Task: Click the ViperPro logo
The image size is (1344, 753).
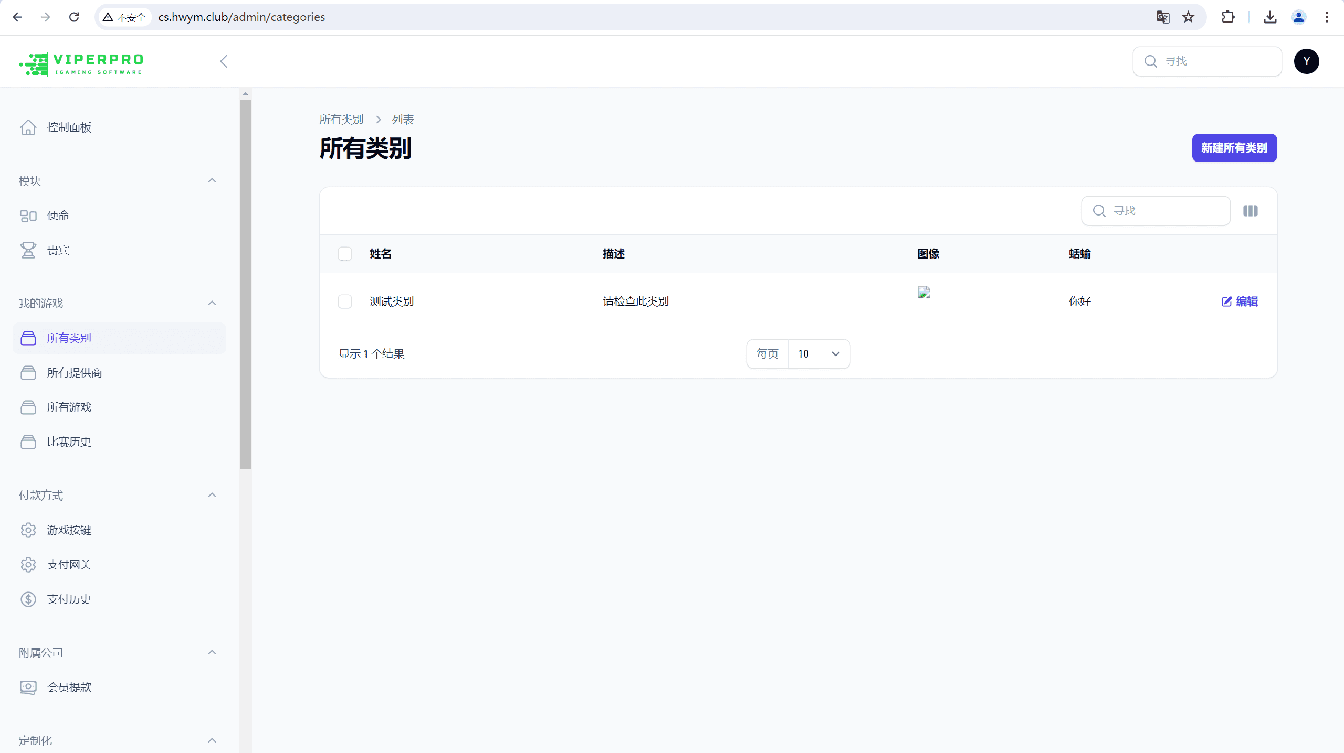Action: pos(81,63)
